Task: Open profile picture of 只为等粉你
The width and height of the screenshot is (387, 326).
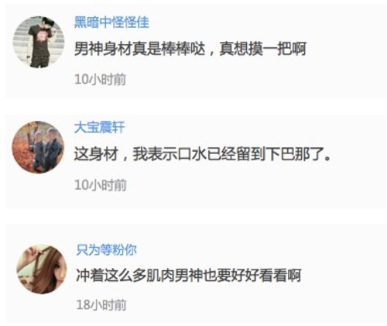Action: 42,269
